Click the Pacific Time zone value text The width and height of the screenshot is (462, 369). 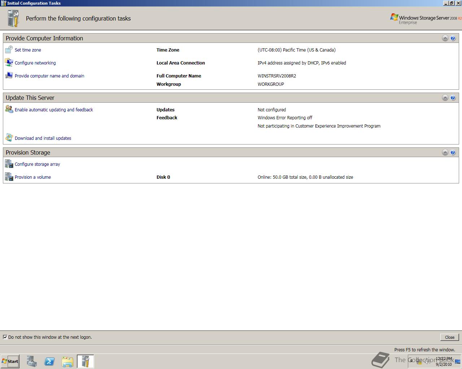(297, 50)
